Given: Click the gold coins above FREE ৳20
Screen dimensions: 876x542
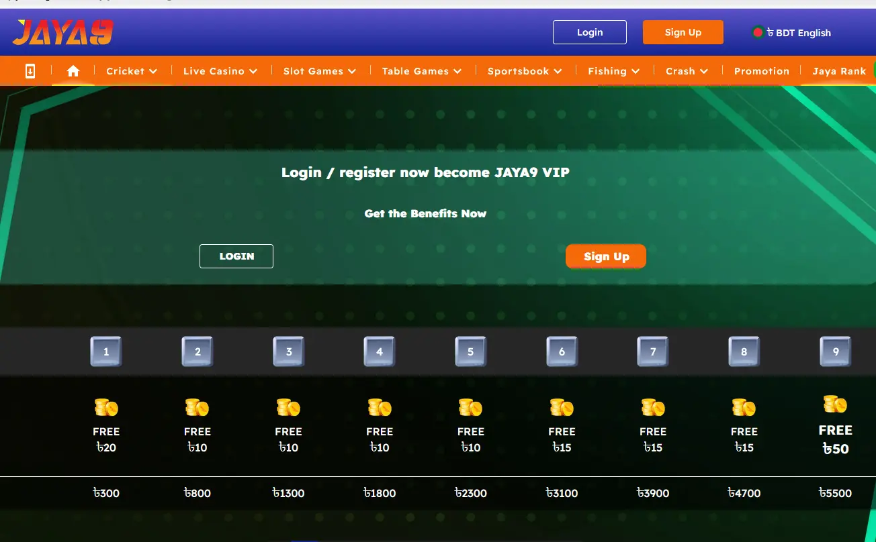Looking at the screenshot, I should coord(106,407).
